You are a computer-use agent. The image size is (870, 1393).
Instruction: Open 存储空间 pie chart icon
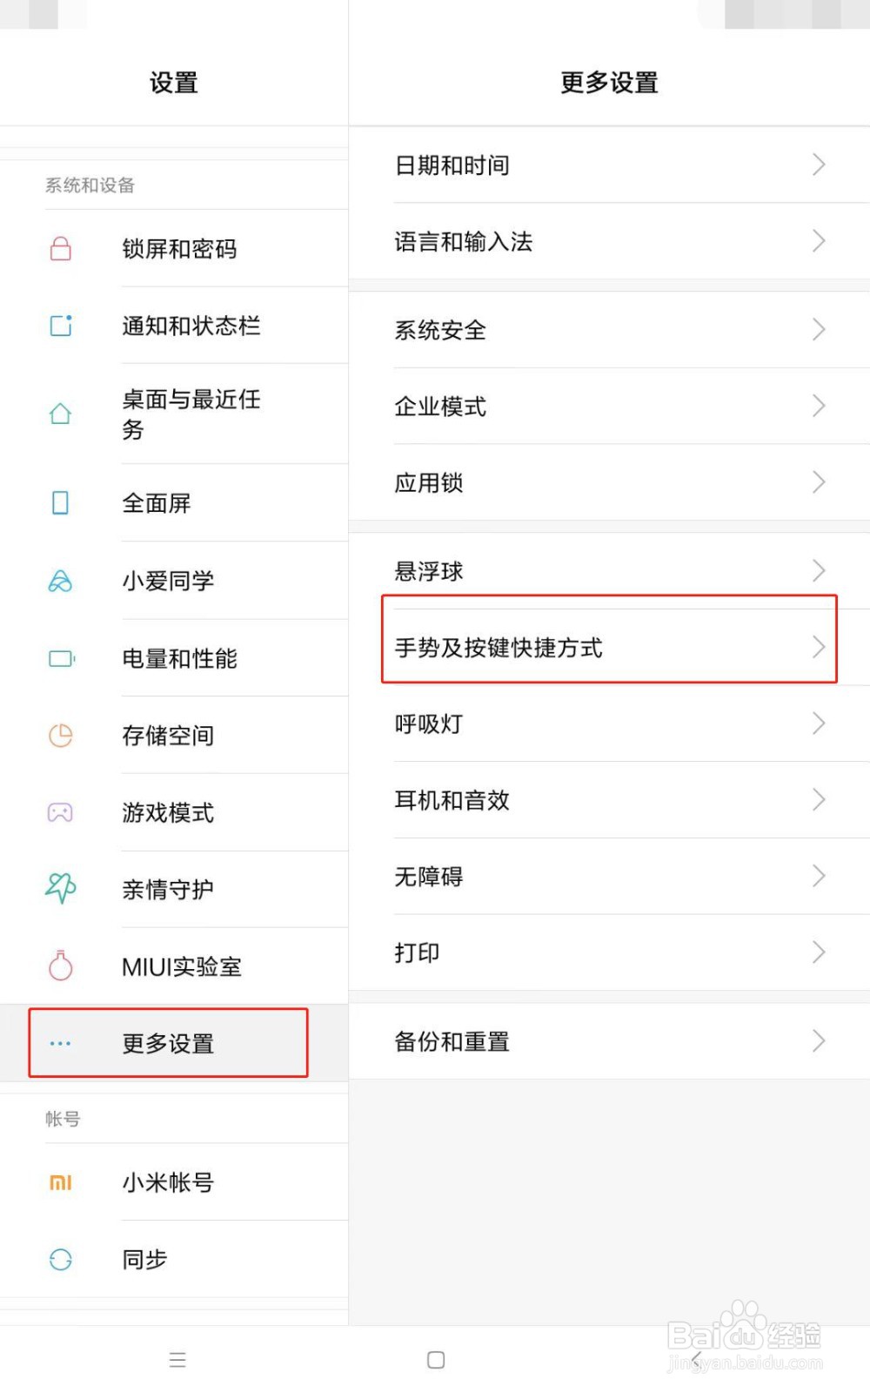[59, 736]
